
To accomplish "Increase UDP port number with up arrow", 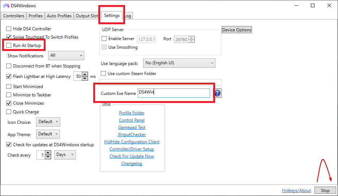I will [x=192, y=38].
